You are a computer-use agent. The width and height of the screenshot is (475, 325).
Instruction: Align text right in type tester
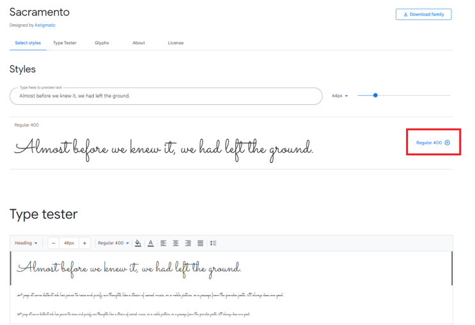tap(188, 243)
